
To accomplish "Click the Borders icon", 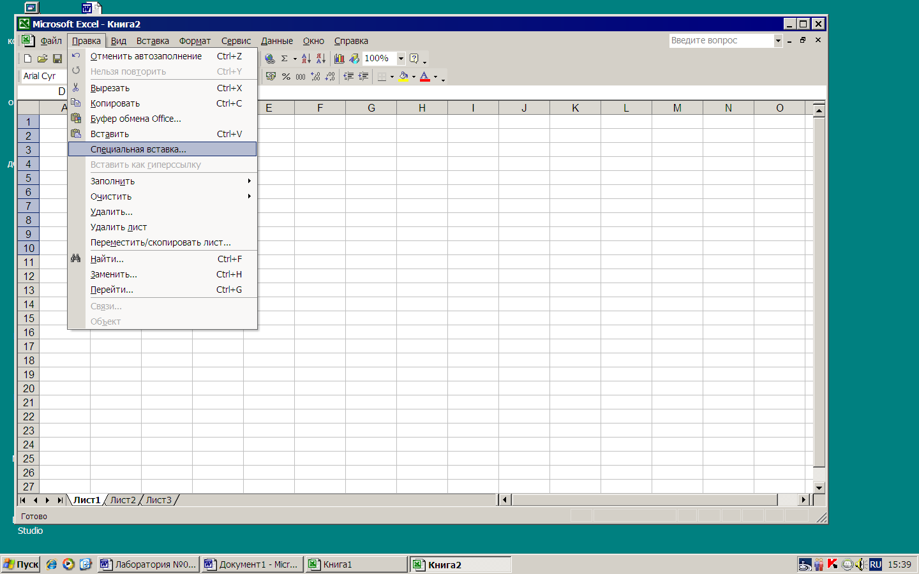I will [382, 77].
